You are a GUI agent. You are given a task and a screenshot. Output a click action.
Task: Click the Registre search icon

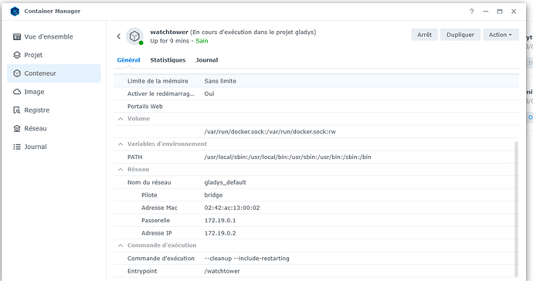click(17, 110)
